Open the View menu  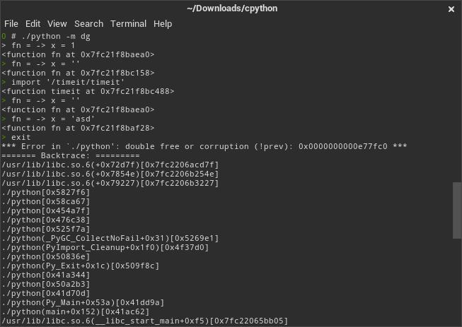pyautogui.click(x=57, y=23)
